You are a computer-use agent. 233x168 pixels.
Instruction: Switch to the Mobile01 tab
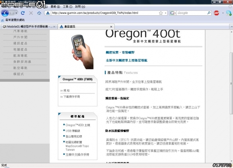pyautogui.click(x=28, y=27)
